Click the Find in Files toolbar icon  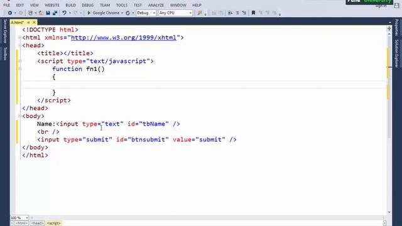[x=200, y=13]
